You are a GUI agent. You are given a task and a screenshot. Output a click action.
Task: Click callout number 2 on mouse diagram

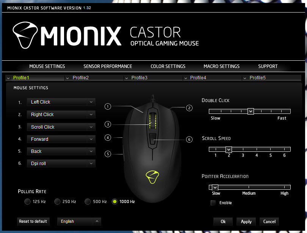click(189, 108)
